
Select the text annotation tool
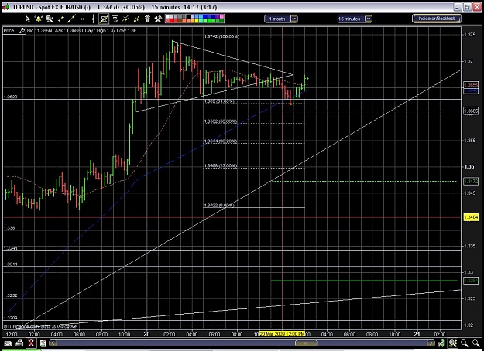[115, 19]
